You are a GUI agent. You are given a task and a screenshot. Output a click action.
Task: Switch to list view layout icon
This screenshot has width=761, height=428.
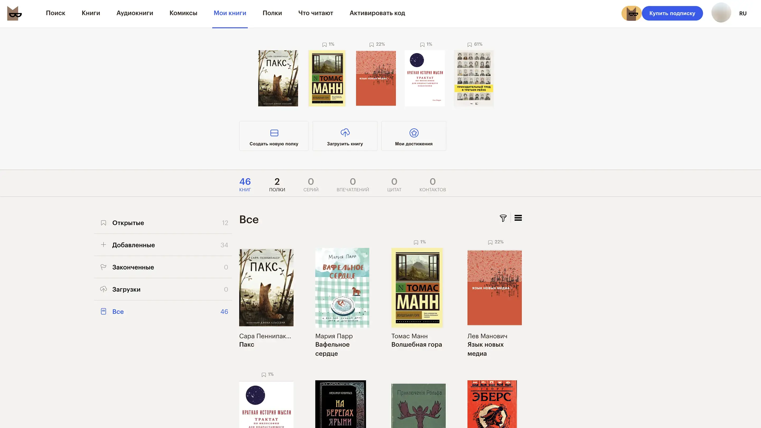pyautogui.click(x=518, y=218)
